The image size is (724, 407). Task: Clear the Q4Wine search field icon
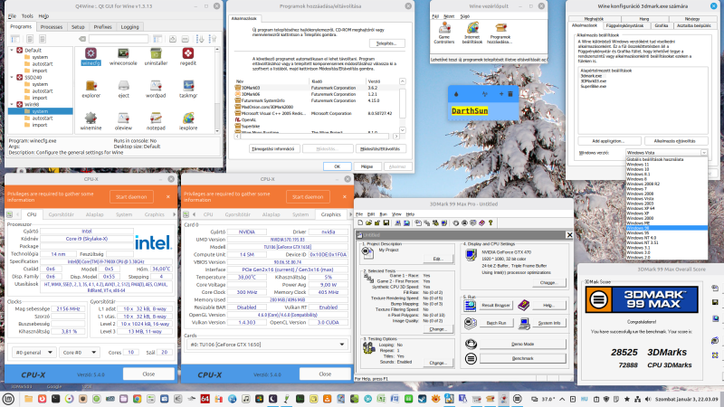click(x=82, y=39)
